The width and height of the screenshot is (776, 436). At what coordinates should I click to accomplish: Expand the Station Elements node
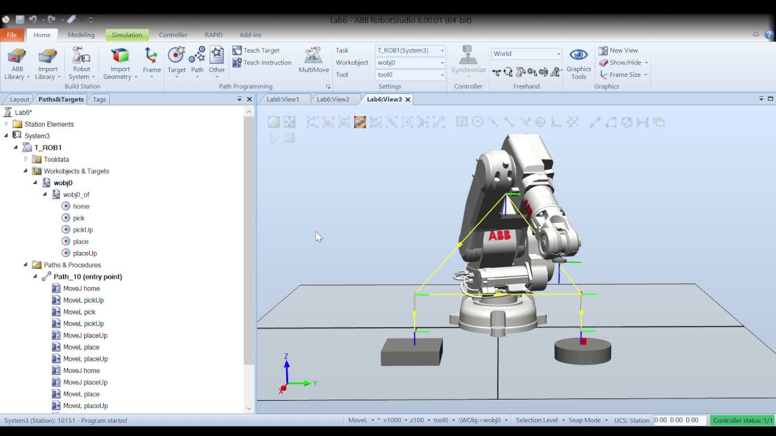7,124
